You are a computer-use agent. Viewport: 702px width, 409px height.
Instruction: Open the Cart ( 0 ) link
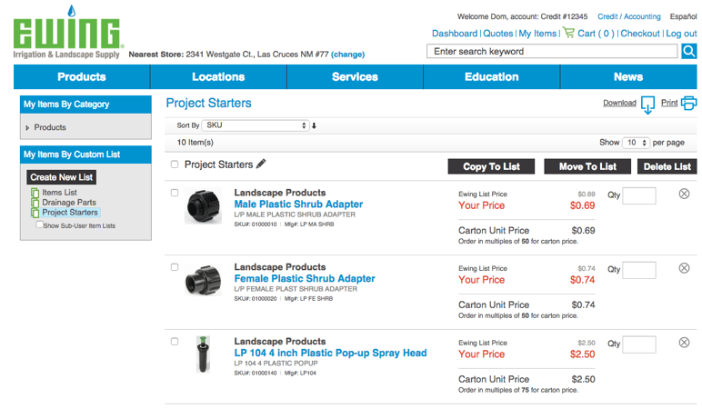pos(596,34)
